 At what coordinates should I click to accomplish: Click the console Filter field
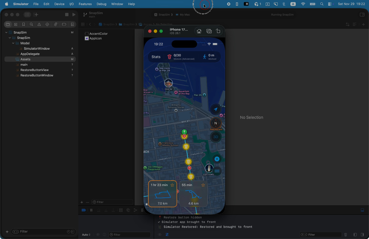pos(321,235)
